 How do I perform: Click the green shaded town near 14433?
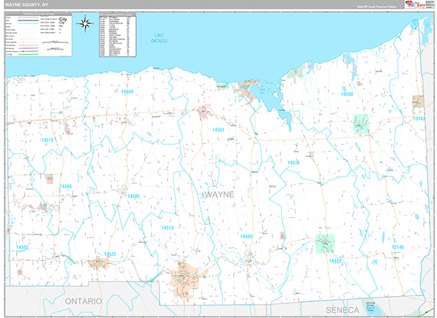point(325,244)
